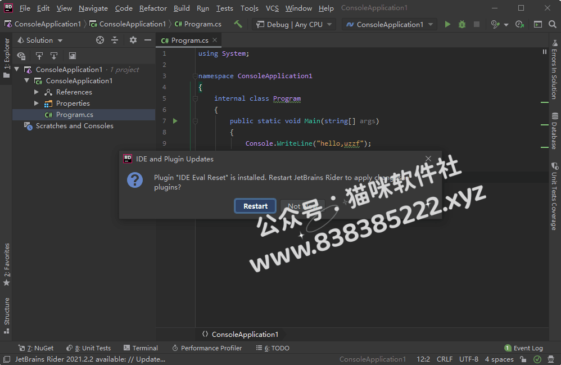
Task: Click the expand-up arrow icon in Solution toolbar
Action: coord(39,56)
